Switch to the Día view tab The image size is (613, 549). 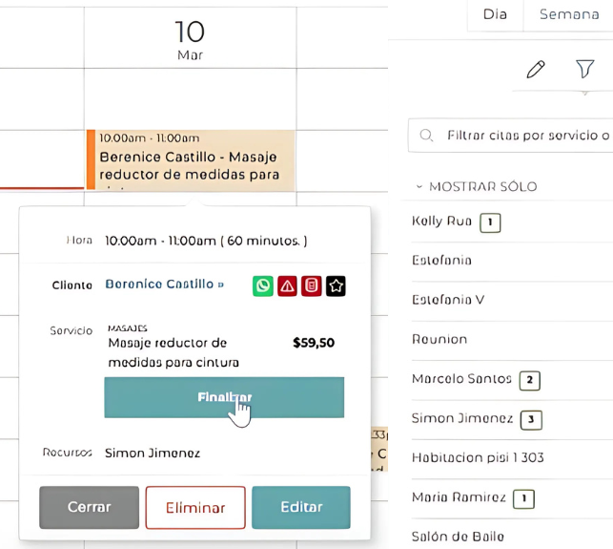[x=495, y=15]
